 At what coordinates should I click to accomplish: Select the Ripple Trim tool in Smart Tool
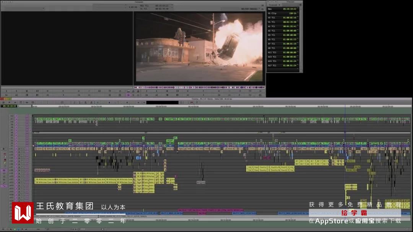click(5, 163)
